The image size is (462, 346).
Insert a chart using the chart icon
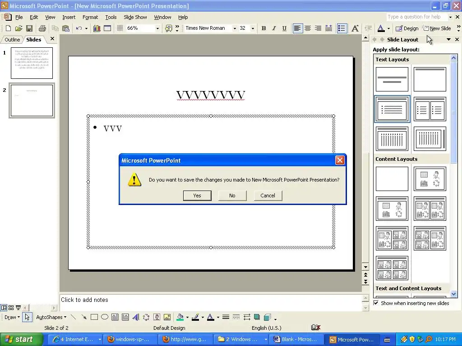(97, 28)
